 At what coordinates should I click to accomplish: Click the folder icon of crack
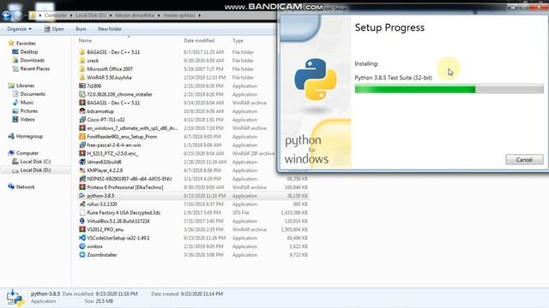pyautogui.click(x=82, y=61)
